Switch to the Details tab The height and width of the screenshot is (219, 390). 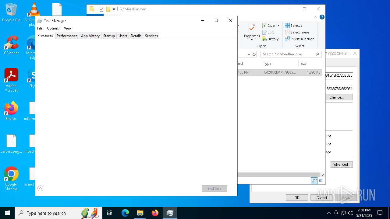coord(136,36)
